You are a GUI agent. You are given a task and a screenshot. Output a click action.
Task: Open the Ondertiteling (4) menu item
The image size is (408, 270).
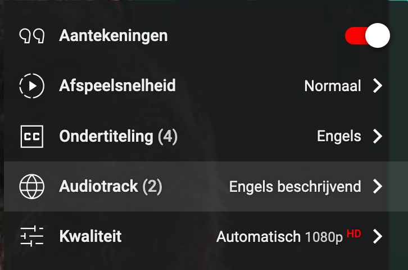(x=118, y=137)
